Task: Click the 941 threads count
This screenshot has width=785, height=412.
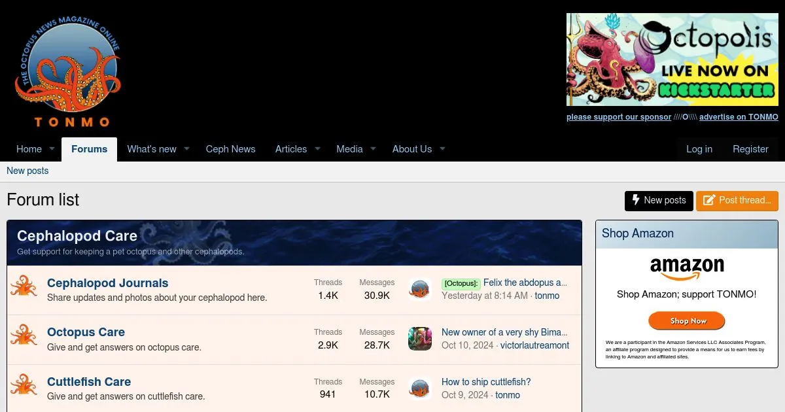Action: [328, 394]
